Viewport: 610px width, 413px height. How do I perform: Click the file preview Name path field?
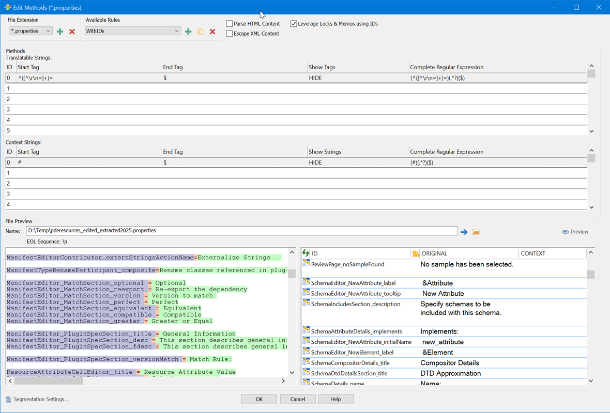[241, 231]
